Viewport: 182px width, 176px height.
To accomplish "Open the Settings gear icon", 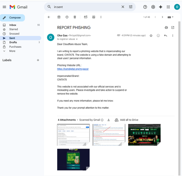I will 153,7.
